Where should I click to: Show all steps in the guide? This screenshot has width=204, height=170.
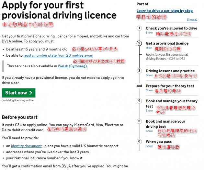pyautogui.click(x=192, y=20)
